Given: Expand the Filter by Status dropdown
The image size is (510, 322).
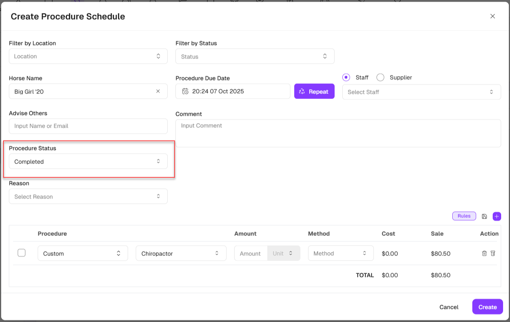Looking at the screenshot, I should (x=255, y=57).
